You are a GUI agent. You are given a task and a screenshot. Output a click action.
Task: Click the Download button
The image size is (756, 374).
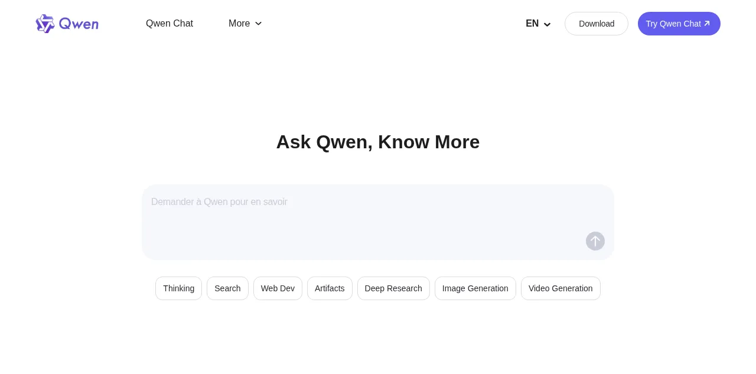tap(597, 24)
